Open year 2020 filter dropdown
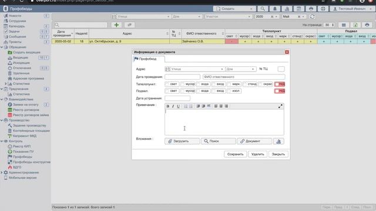The width and height of the screenshot is (376, 211). pyautogui.click(x=266, y=17)
